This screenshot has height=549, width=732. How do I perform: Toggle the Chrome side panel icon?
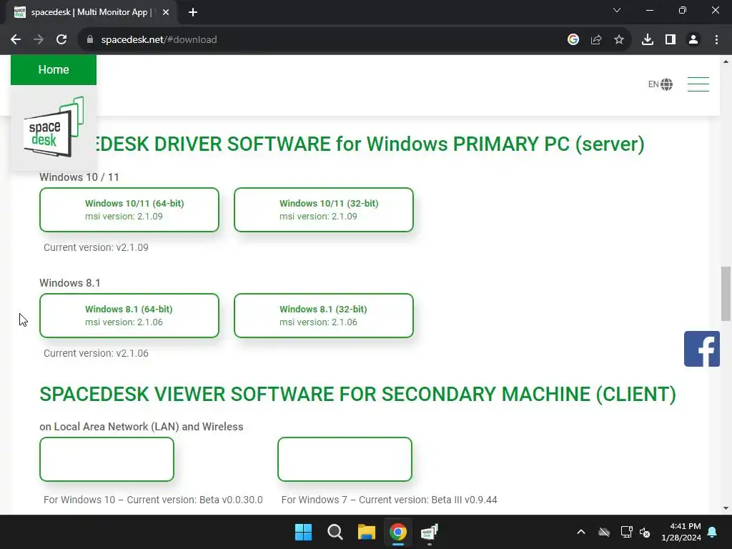[x=671, y=40]
